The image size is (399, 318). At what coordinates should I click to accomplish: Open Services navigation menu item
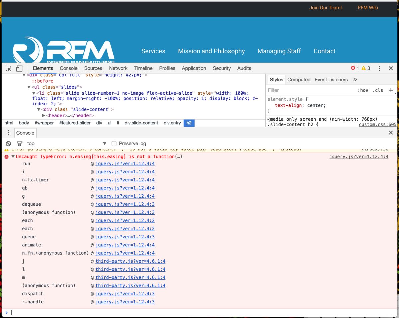[153, 51]
